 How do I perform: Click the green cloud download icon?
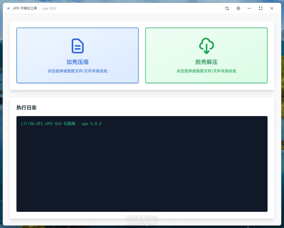click(206, 46)
